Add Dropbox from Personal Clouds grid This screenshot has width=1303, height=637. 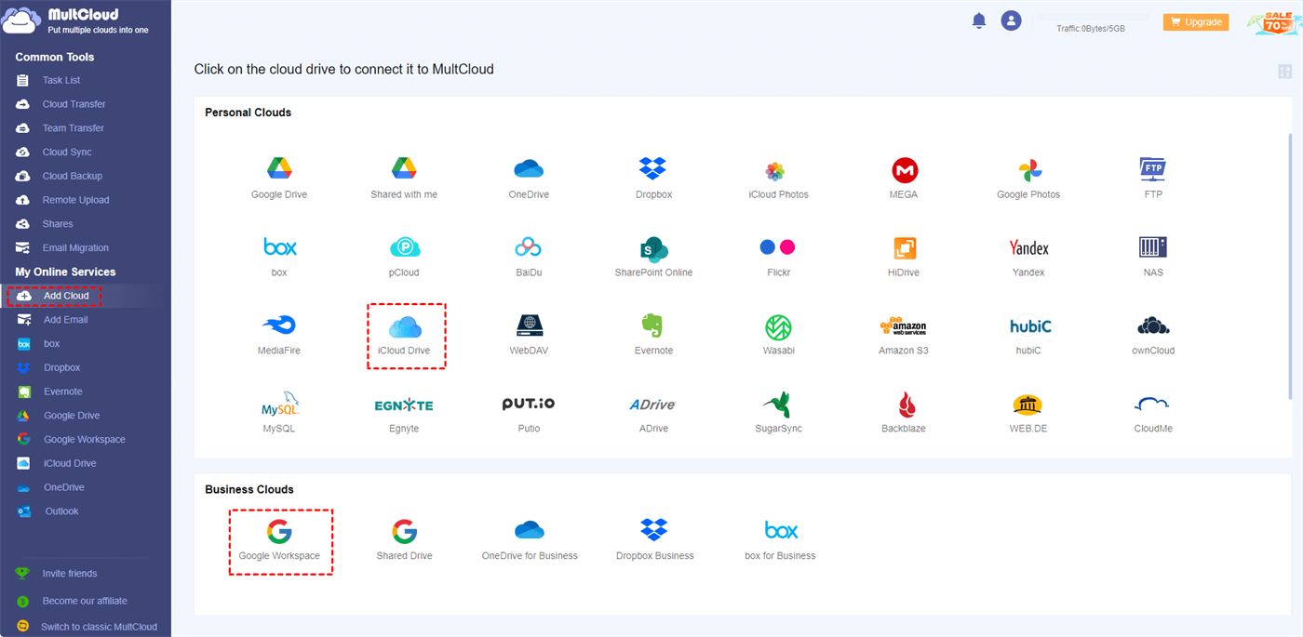pos(653,178)
